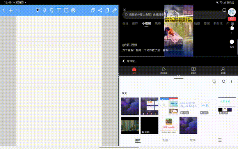Select the eraser tool

point(52,10)
